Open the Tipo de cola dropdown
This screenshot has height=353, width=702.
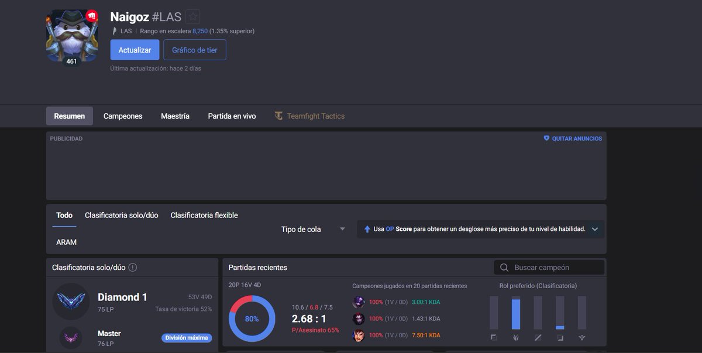tap(314, 229)
